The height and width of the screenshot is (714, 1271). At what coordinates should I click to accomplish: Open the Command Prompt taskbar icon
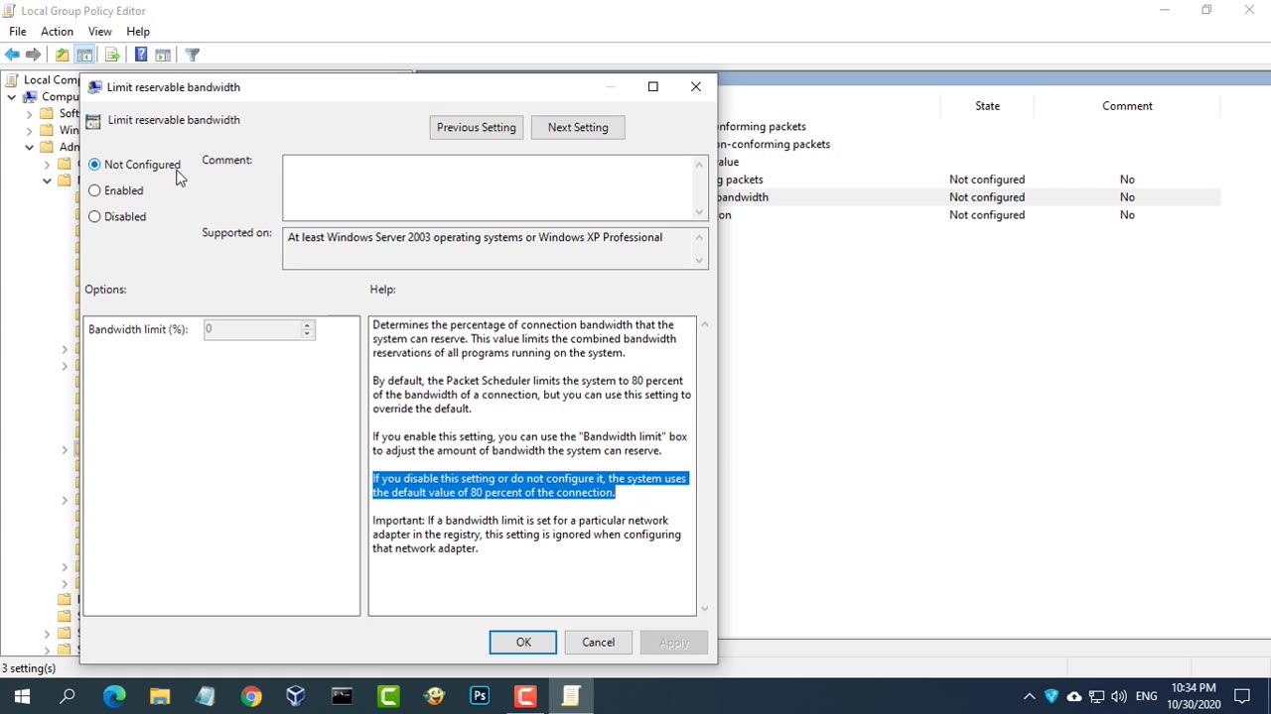342,696
